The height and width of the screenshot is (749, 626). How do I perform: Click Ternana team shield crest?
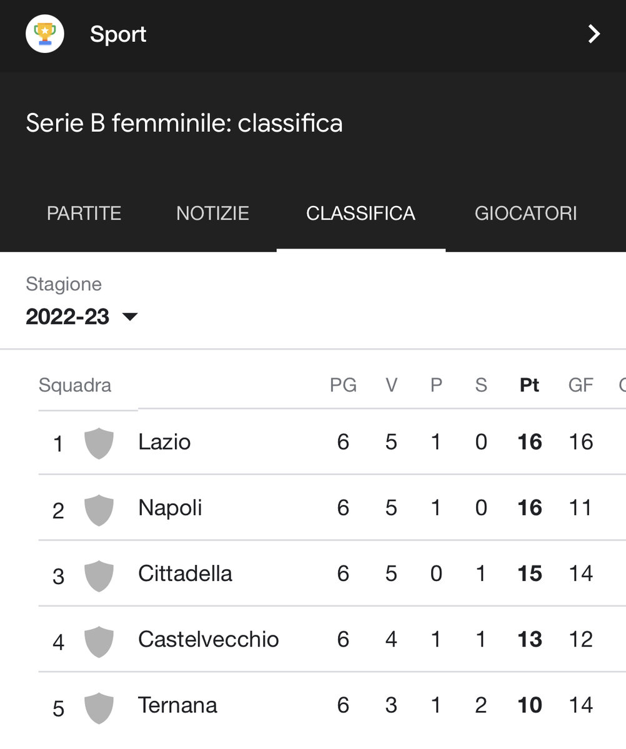[x=99, y=707]
